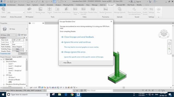Viewport: 174px width, 97px height.
Task: Switch to the Architecture ribbon tab
Action: (x=11, y=5)
